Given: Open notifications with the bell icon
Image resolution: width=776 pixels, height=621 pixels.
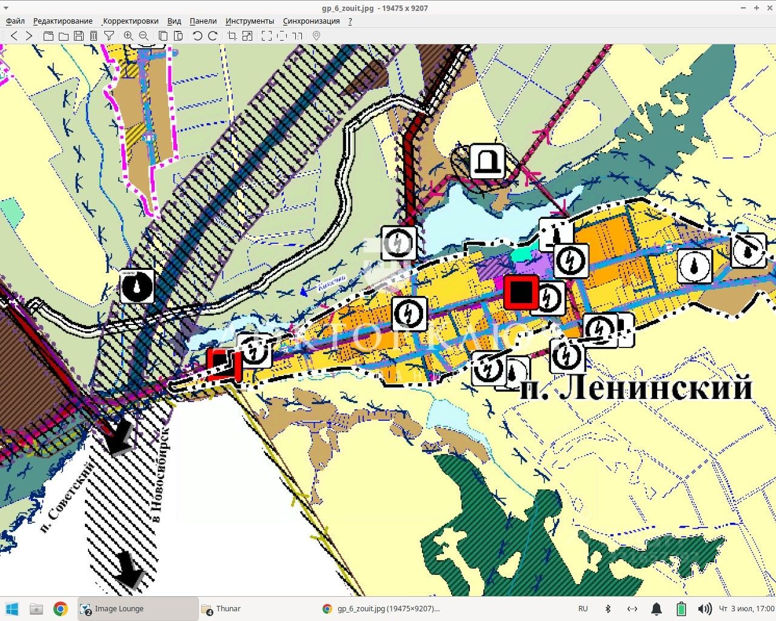Looking at the screenshot, I should [x=657, y=609].
